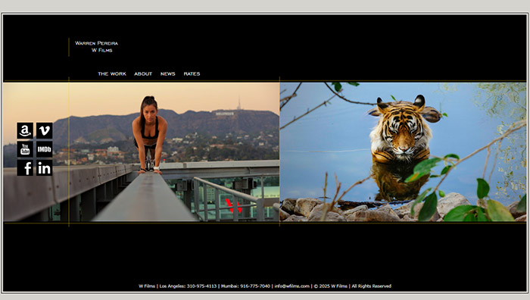Open the YouTube icon link
Image resolution: width=530 pixels, height=300 pixels.
click(x=25, y=149)
